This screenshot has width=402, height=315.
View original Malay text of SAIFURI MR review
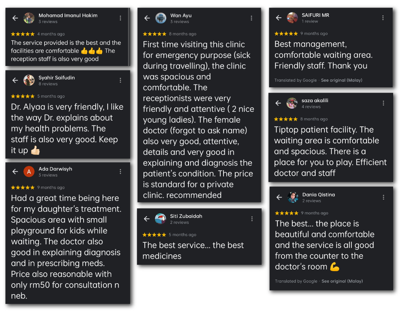(342, 80)
